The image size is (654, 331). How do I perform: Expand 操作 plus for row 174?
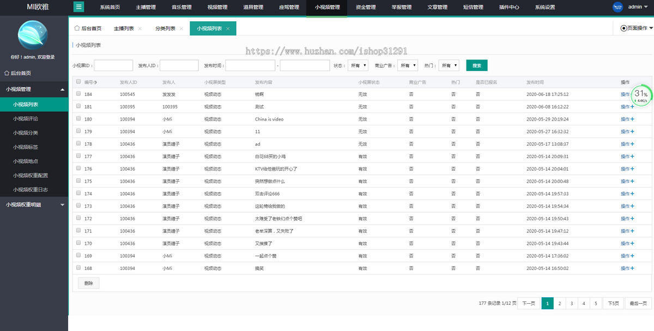(632, 194)
